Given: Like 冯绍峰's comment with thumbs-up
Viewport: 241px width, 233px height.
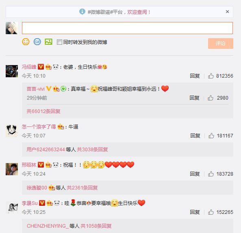Looking at the screenshot, I should [x=211, y=76].
